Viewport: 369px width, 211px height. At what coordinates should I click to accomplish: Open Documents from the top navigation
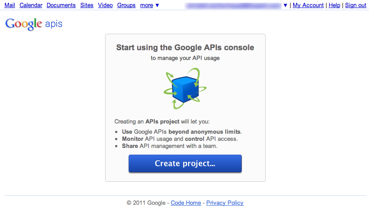coord(61,5)
